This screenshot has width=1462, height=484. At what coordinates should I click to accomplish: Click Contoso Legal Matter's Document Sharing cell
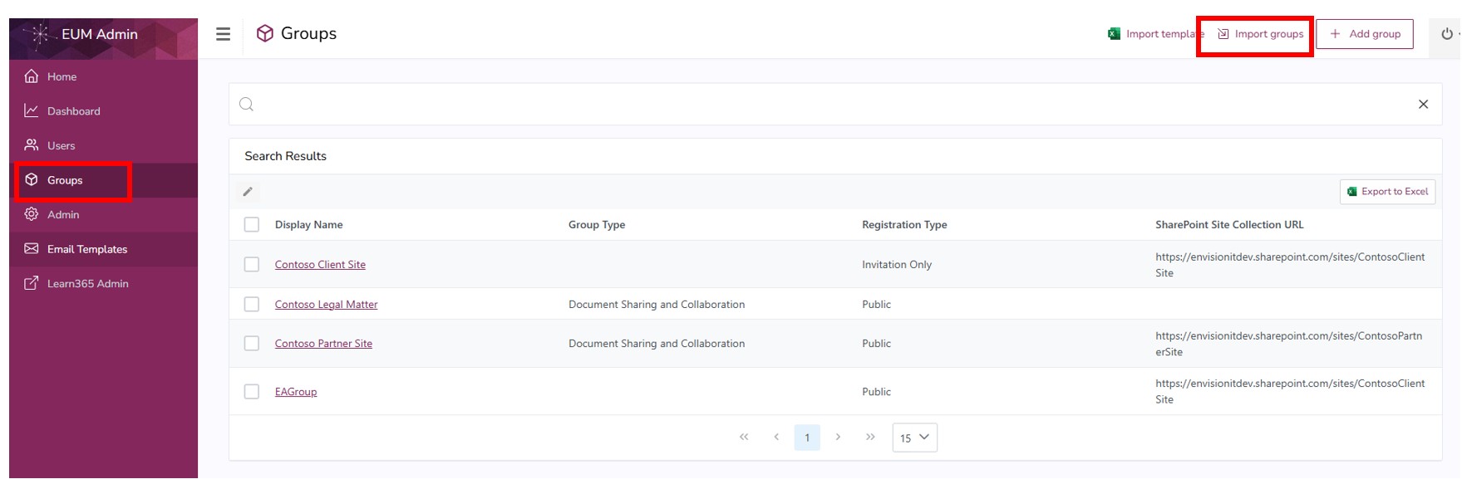click(657, 305)
